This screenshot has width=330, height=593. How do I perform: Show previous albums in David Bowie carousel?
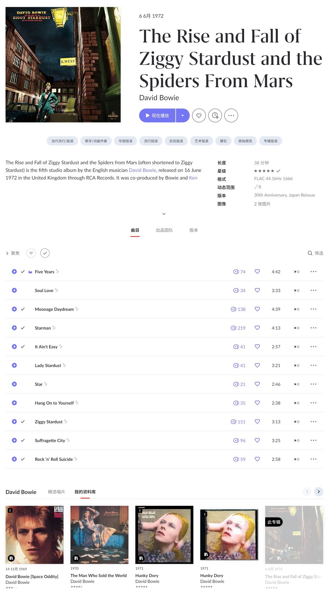(307, 492)
